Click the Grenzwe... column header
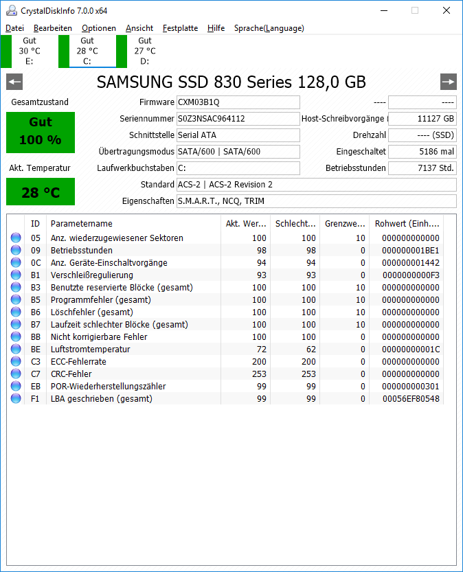 pos(345,224)
